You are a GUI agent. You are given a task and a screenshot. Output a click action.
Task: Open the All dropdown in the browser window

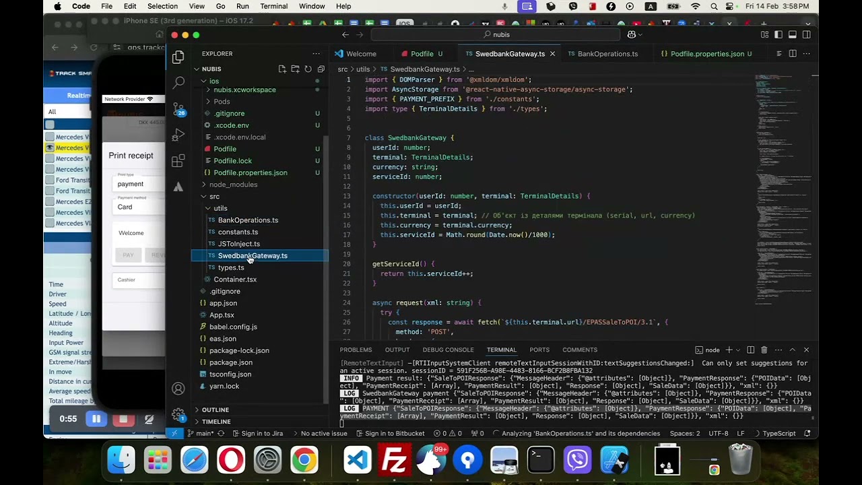point(67,112)
